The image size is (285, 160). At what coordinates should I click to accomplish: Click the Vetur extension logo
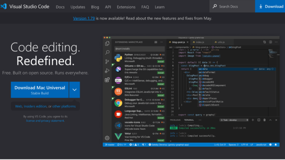coord(118,136)
